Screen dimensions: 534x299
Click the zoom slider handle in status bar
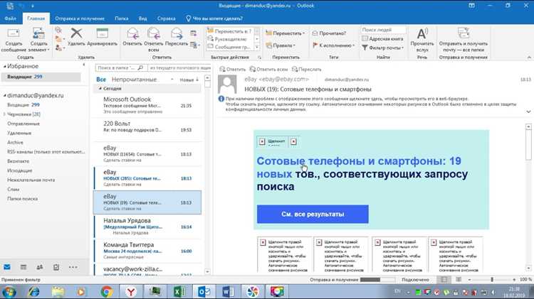tap(492, 279)
